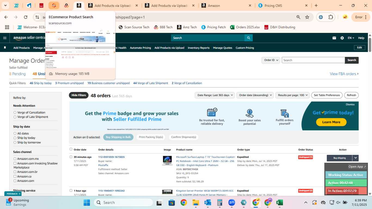Open the Order date (descending) sort dropdown
Screen dimensions: 372x209
click(x=255, y=95)
